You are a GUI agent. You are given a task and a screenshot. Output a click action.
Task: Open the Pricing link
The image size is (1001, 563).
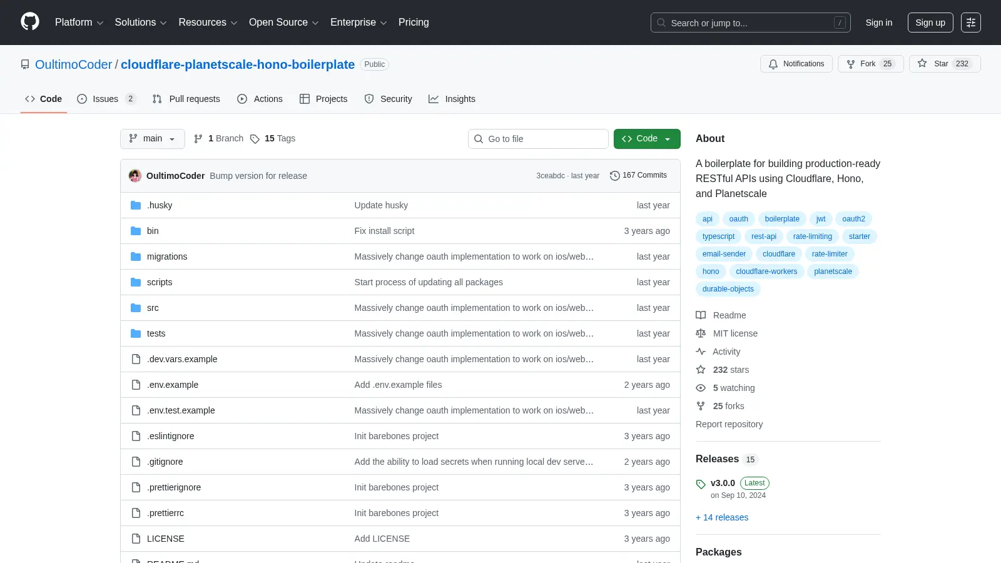[x=414, y=23]
